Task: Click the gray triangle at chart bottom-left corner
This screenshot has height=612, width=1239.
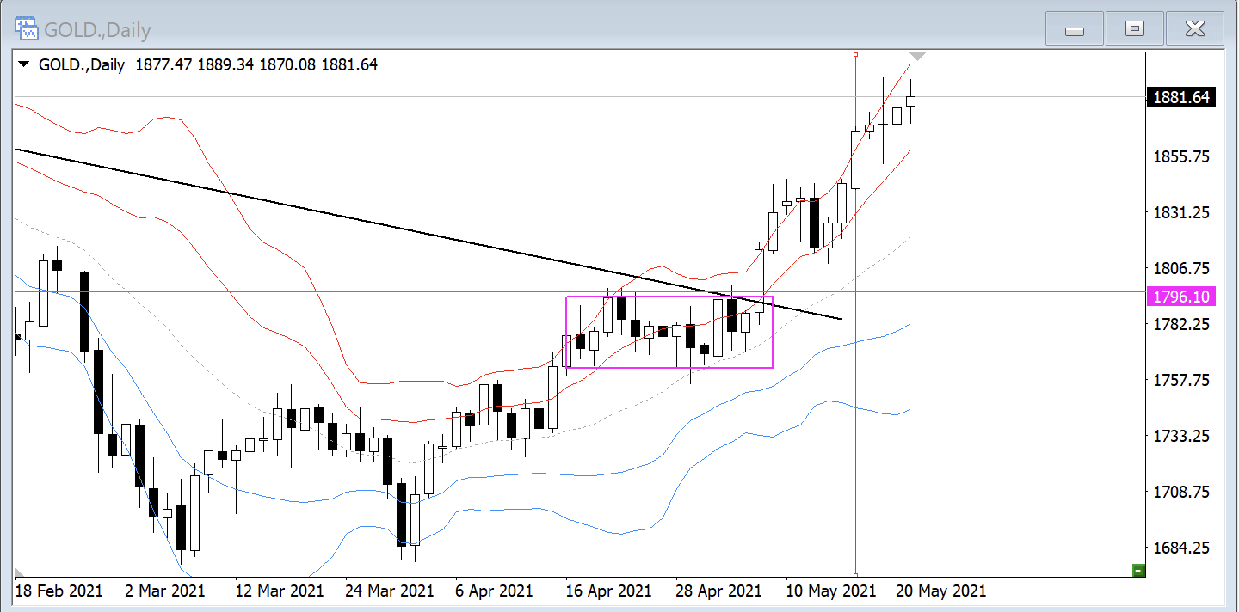Action: click(x=20, y=572)
